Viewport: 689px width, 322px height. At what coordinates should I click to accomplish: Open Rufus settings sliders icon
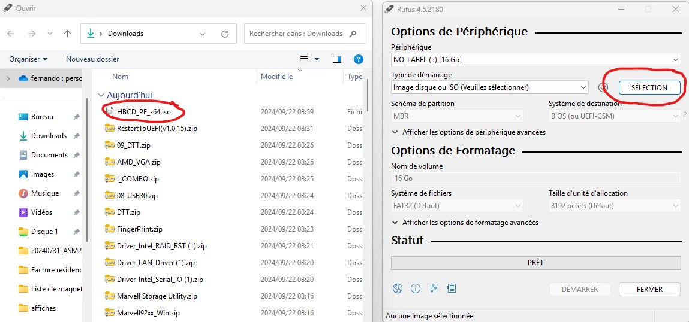434,288
